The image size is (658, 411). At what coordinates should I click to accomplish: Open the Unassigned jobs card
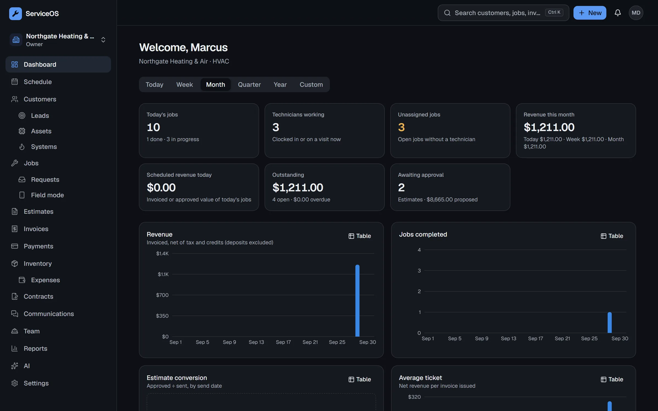click(450, 130)
